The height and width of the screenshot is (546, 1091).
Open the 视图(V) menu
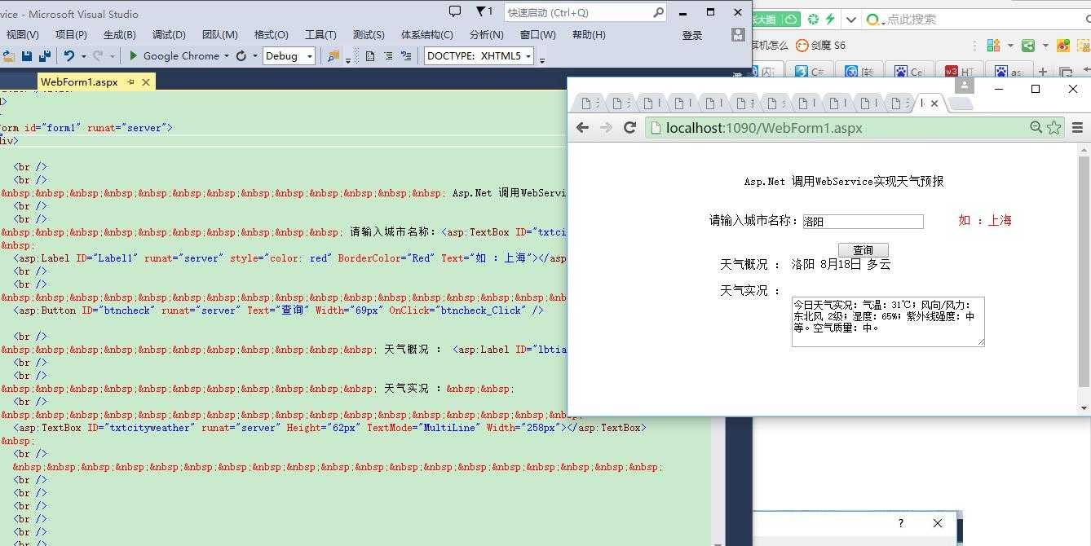click(22, 35)
